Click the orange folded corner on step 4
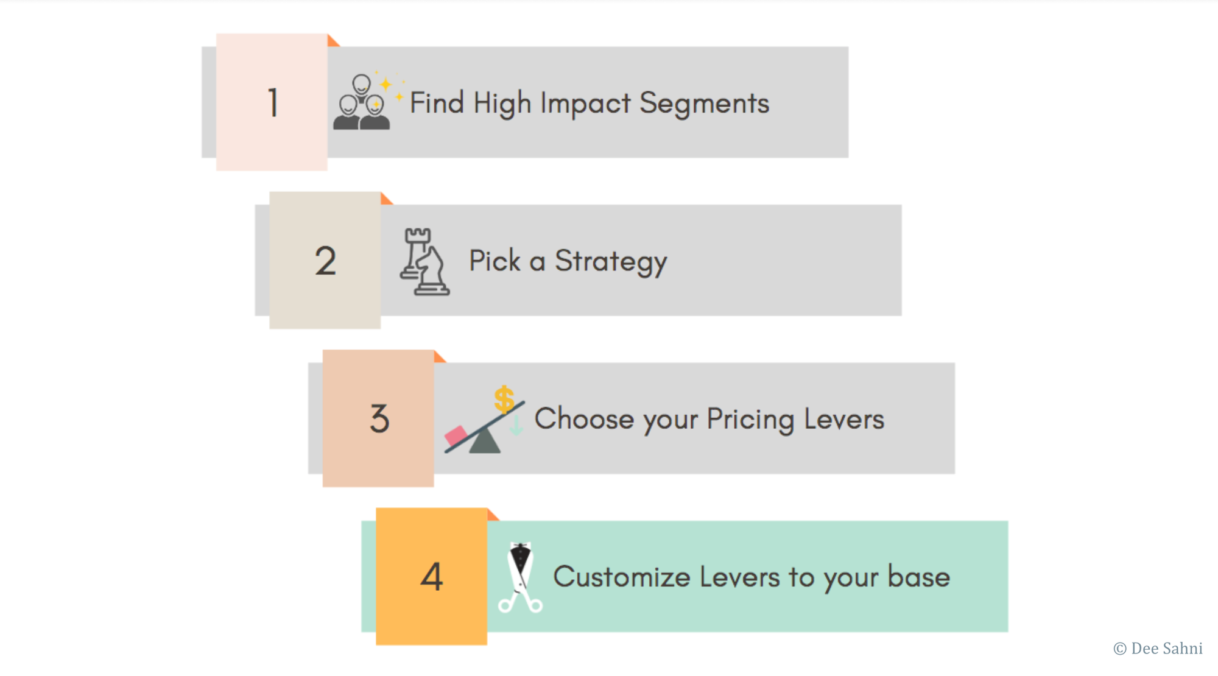 [x=492, y=516]
